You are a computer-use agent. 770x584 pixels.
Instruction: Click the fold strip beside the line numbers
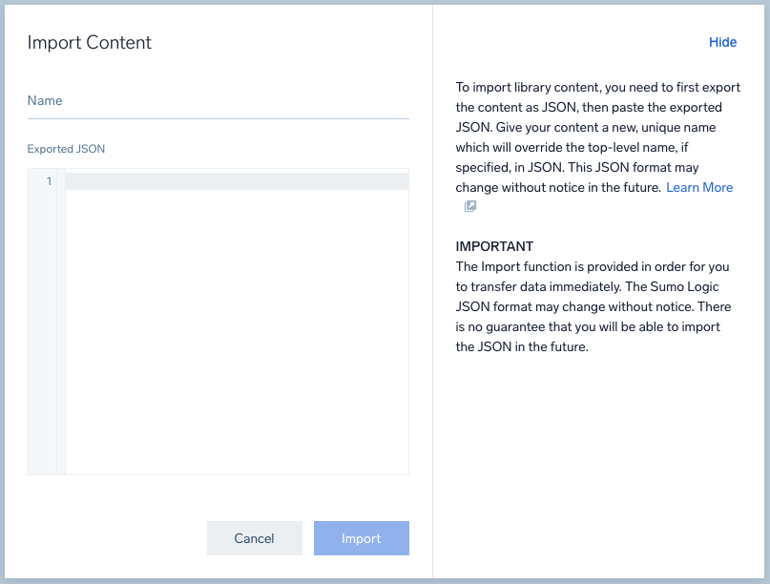click(61, 324)
